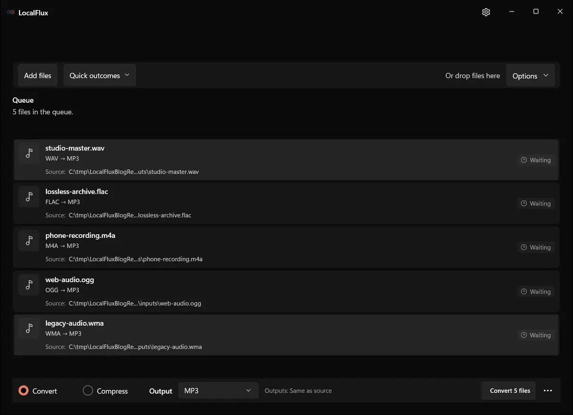Click music note icon for legacy-audio.wma
Screen dimensions: 573x415
click(x=29, y=329)
